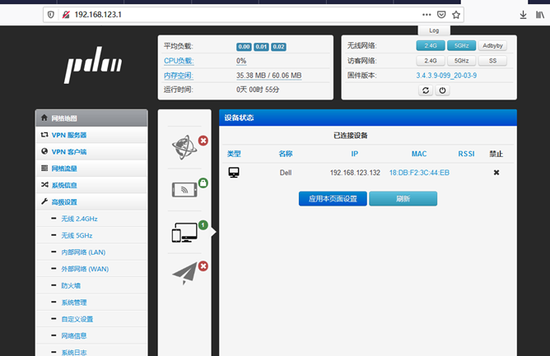Click device IP 192.168.123.132

pos(355,173)
